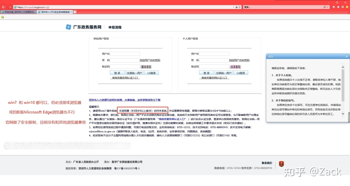The height and width of the screenshot is (186, 350).
Task: Click the magnifier search icon in search box
Action: (324, 7)
